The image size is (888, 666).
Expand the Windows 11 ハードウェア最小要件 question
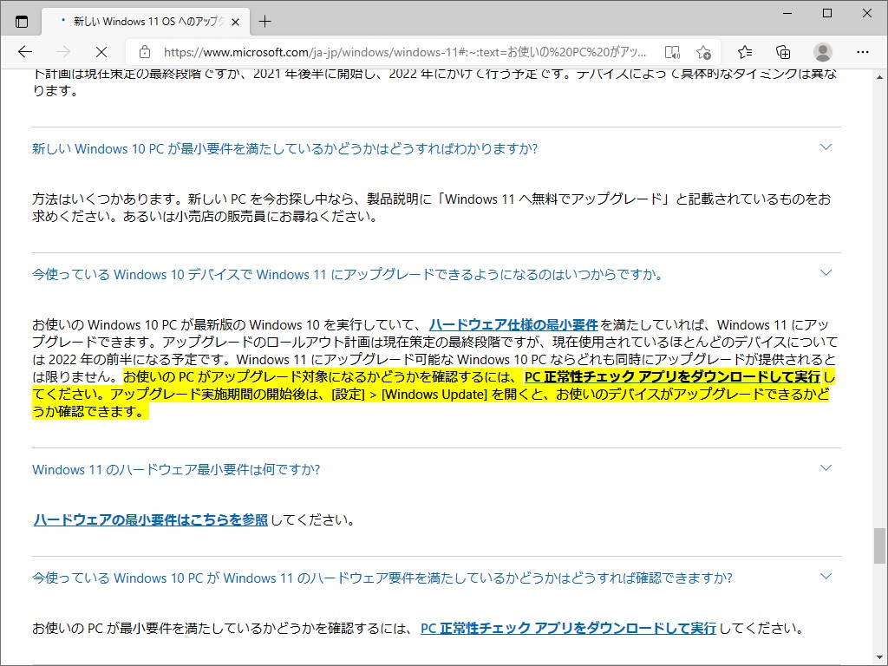pos(826,467)
